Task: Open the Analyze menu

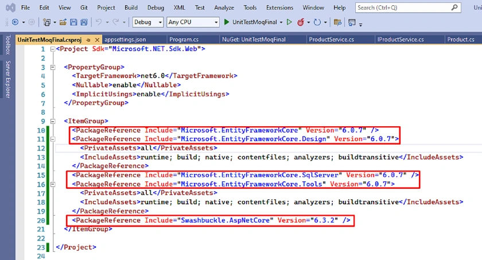Action: [x=224, y=7]
